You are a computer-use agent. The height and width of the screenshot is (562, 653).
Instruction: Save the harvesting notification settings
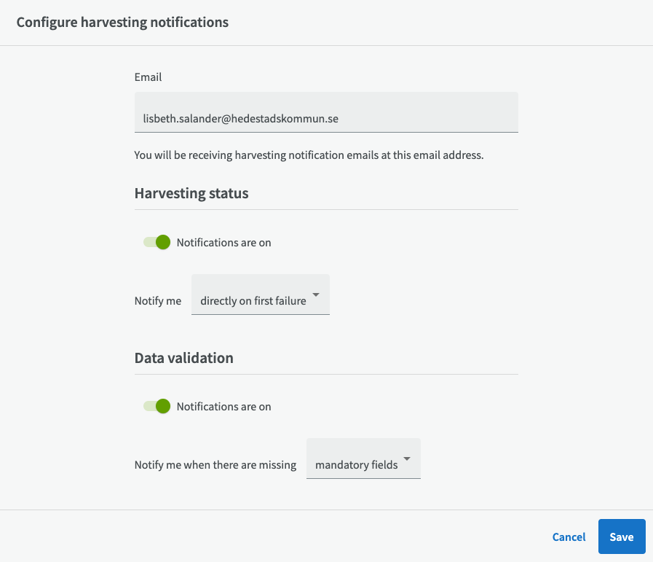coord(622,536)
